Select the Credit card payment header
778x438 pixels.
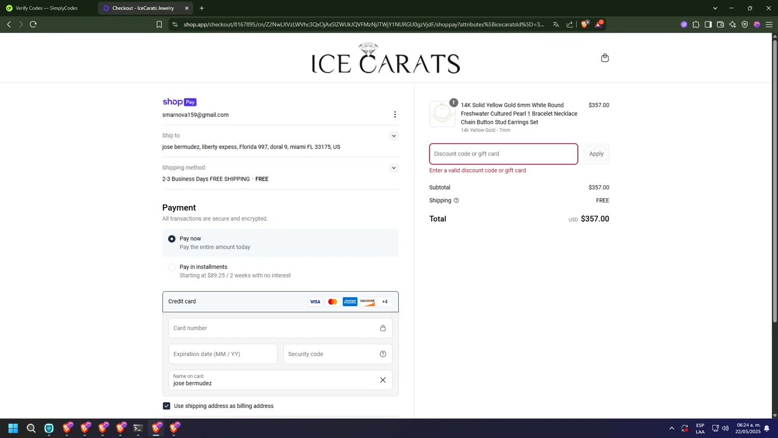281,302
